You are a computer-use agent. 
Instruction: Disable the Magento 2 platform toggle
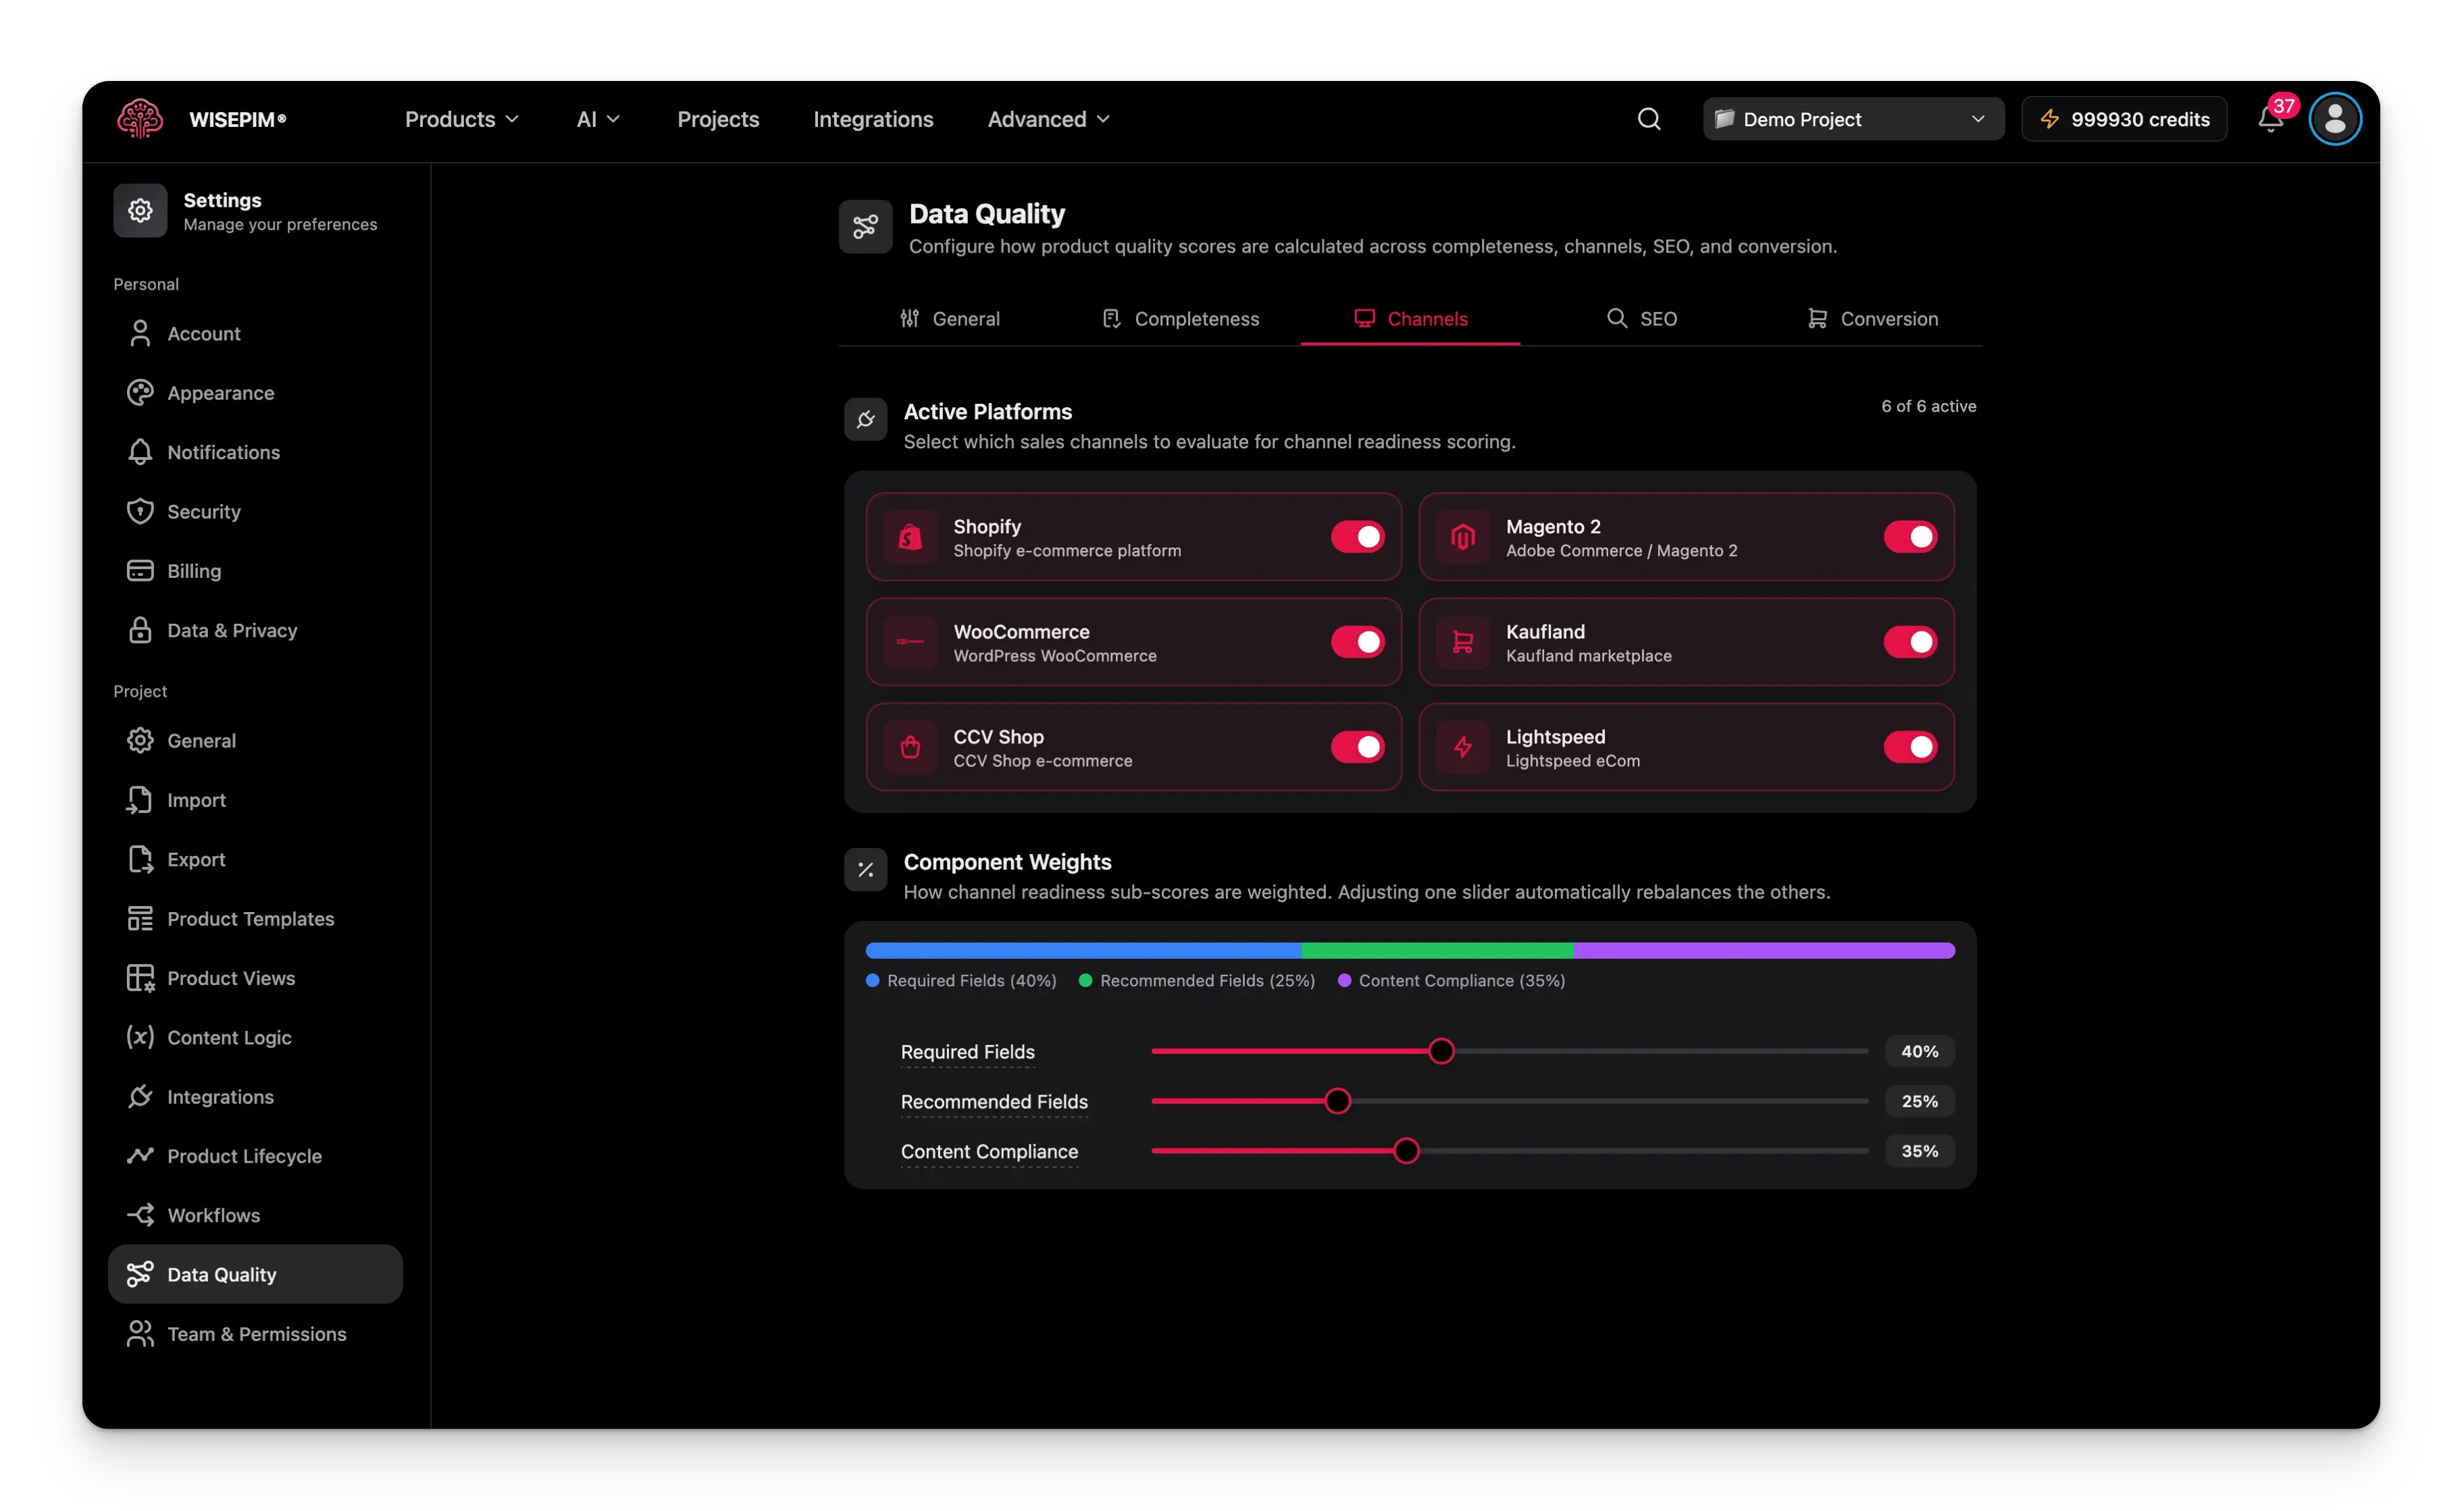pos(1910,537)
